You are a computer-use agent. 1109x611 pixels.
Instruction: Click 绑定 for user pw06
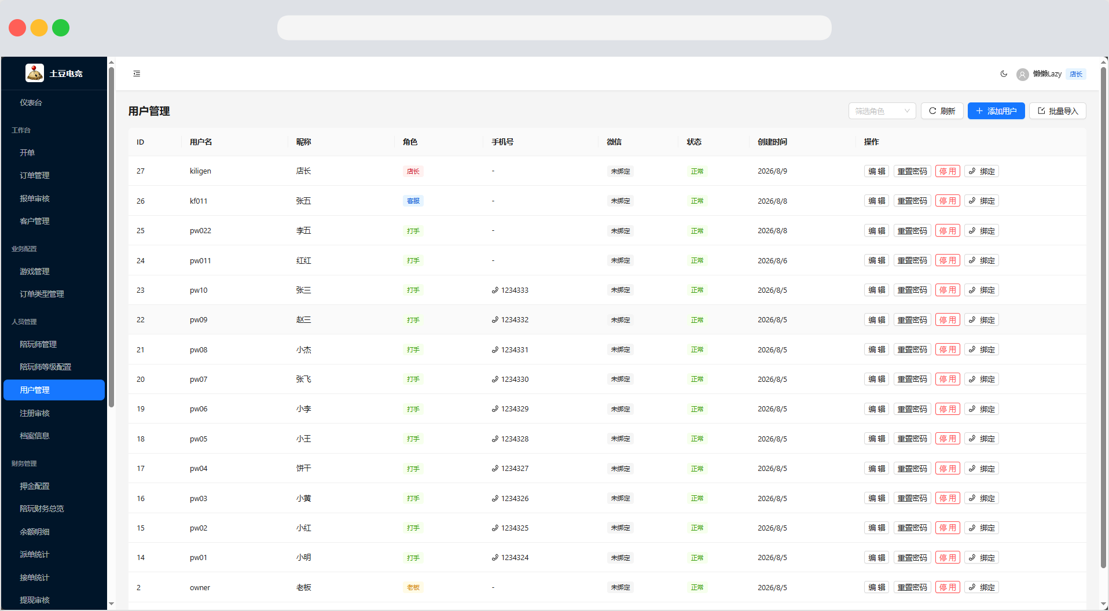tap(982, 409)
